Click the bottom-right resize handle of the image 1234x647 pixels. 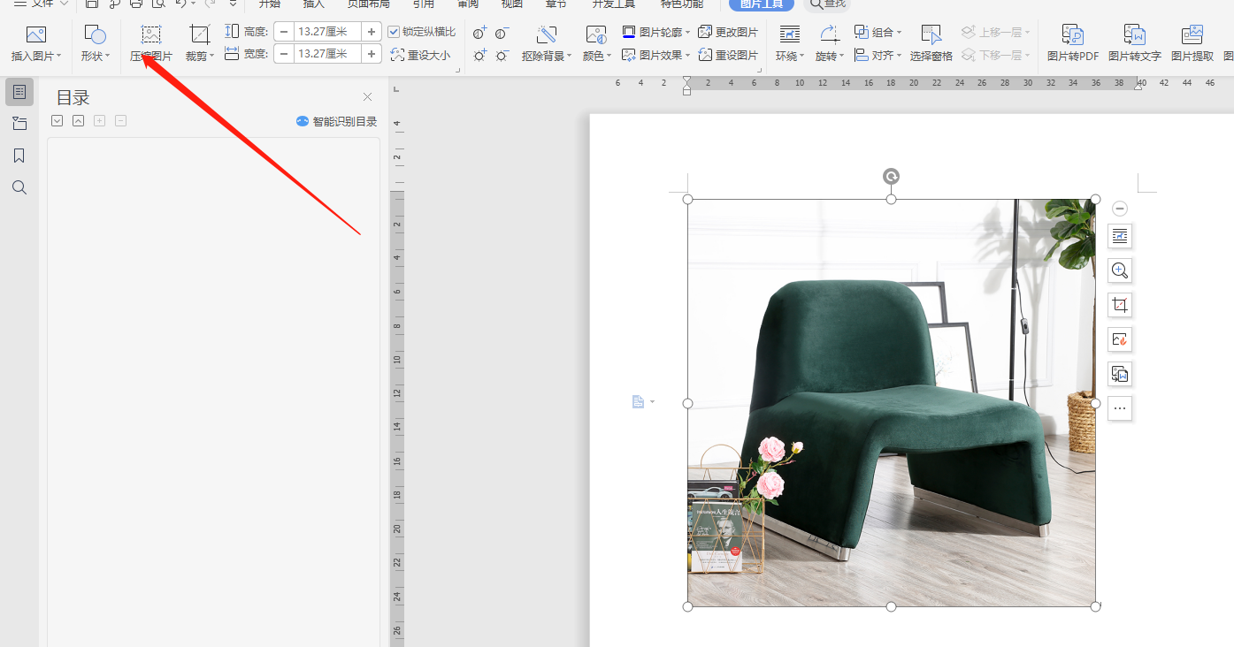click(1095, 606)
